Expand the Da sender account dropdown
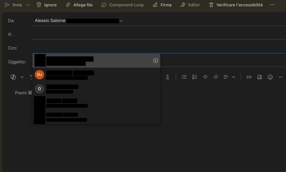This screenshot has height=172, width=286. [121, 21]
